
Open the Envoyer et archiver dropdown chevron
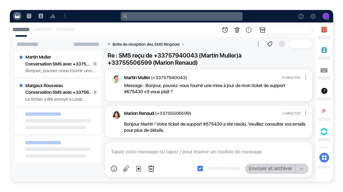tap(301, 169)
